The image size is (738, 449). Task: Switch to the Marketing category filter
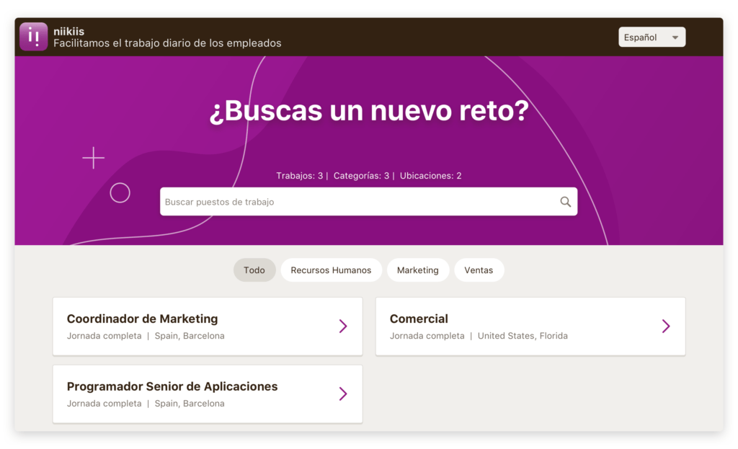coord(417,270)
